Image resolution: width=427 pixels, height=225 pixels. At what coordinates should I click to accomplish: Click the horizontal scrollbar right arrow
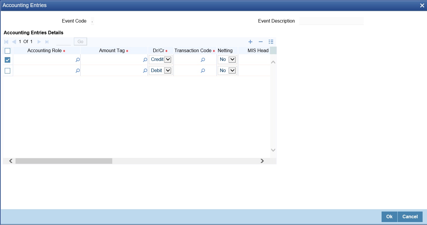pyautogui.click(x=262, y=161)
